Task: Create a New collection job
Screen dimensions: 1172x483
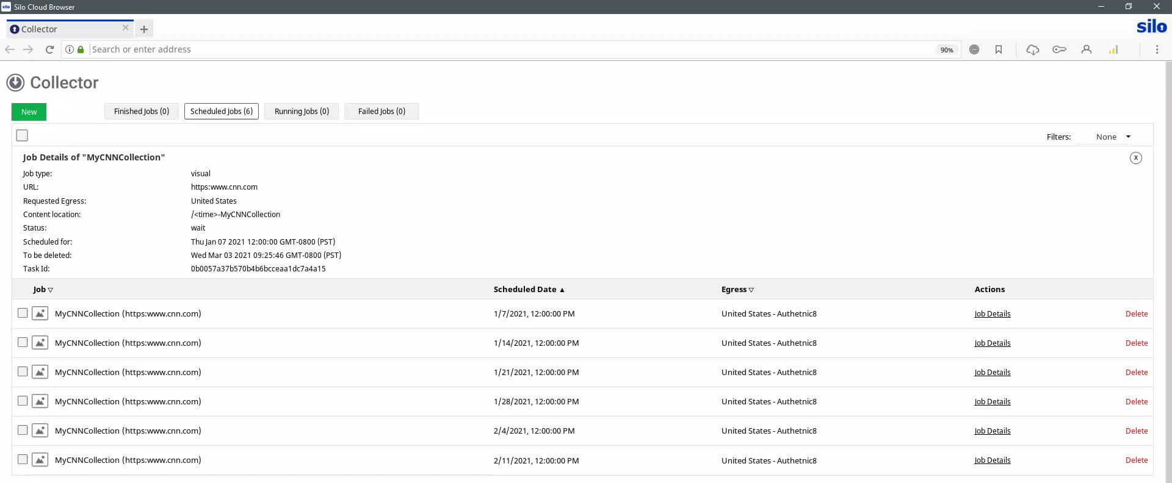Action: coord(29,112)
